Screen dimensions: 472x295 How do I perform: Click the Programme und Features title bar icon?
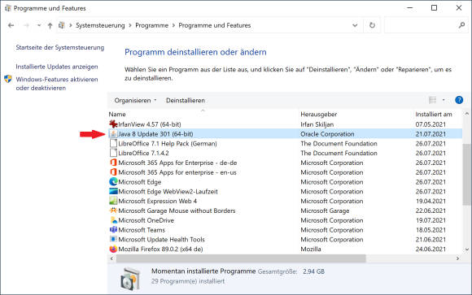pyautogui.click(x=8, y=8)
